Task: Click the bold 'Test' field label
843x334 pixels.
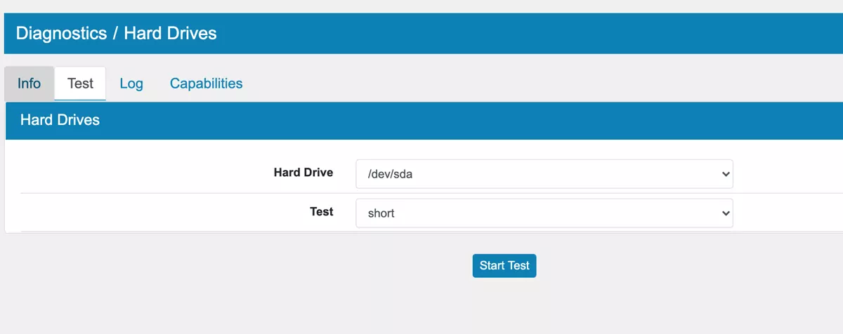Action: tap(321, 211)
